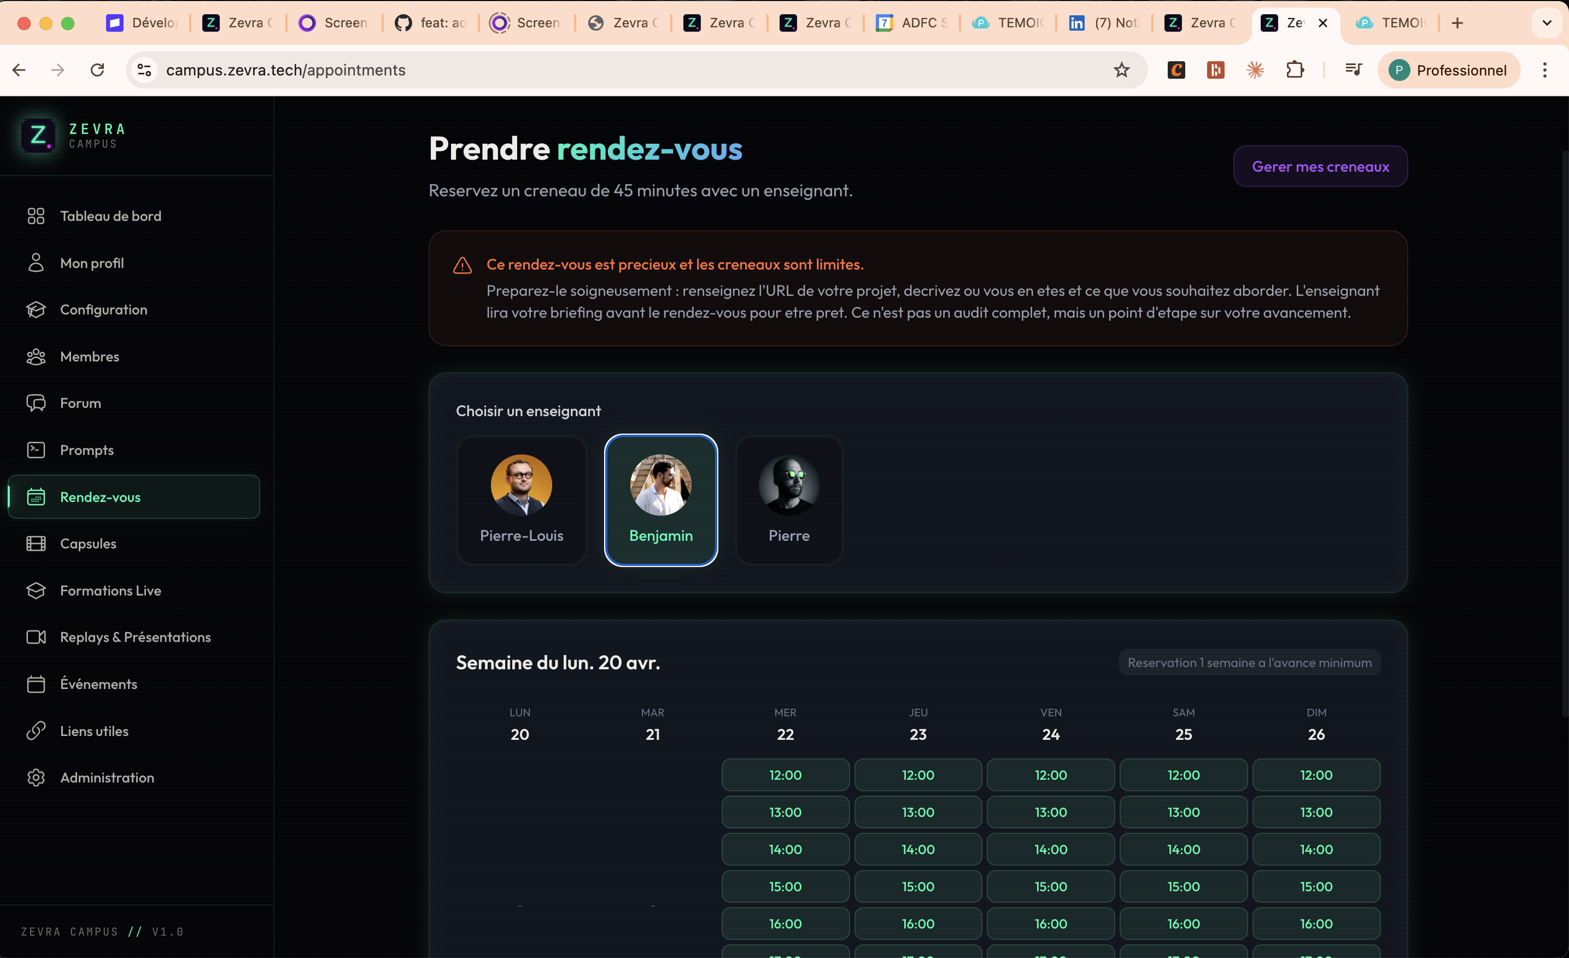The image size is (1569, 958).
Task: Reload the current page
Action: pyautogui.click(x=97, y=70)
